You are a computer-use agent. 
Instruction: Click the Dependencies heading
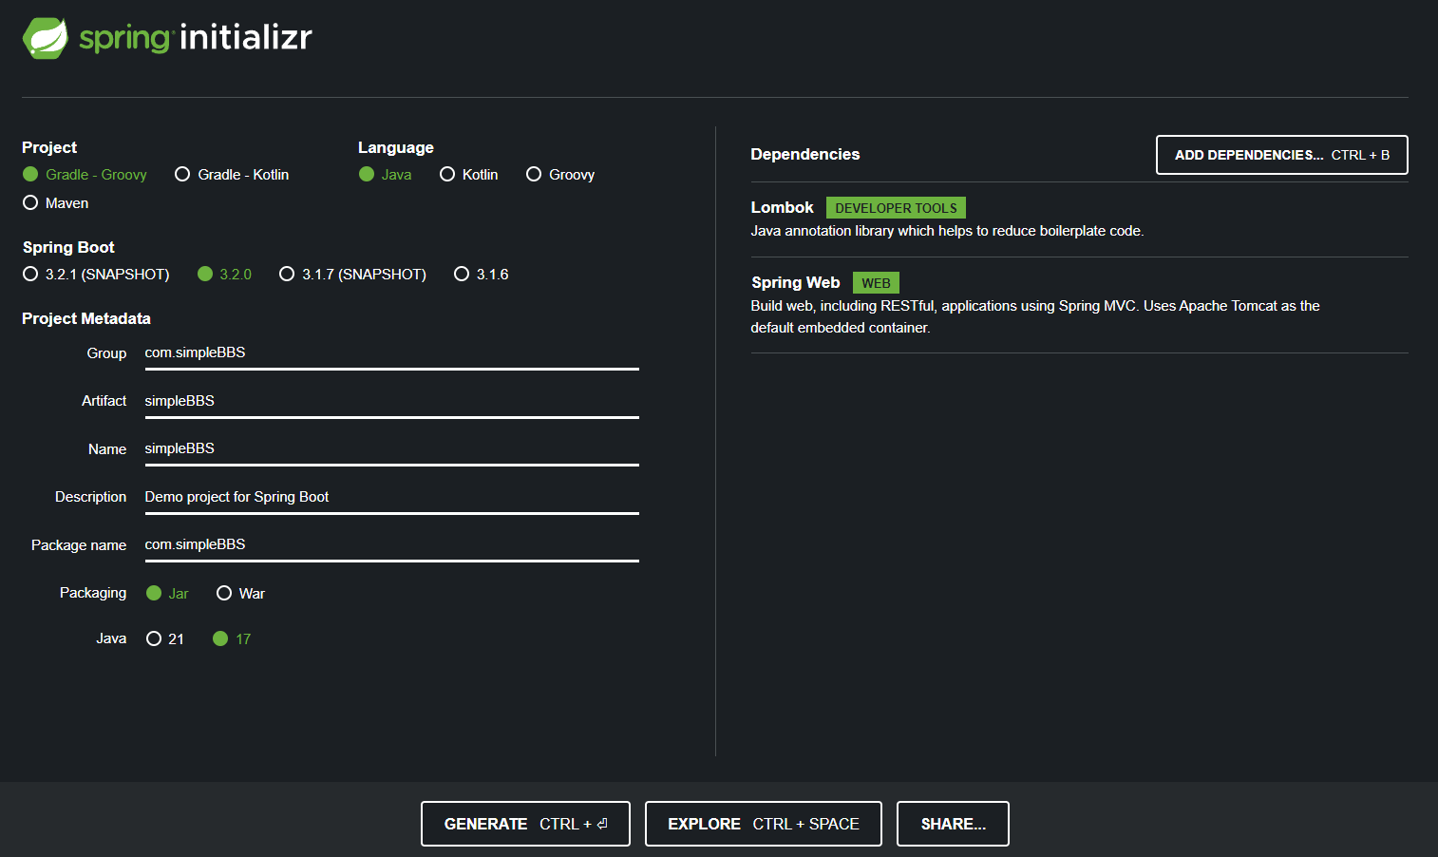[x=805, y=154]
